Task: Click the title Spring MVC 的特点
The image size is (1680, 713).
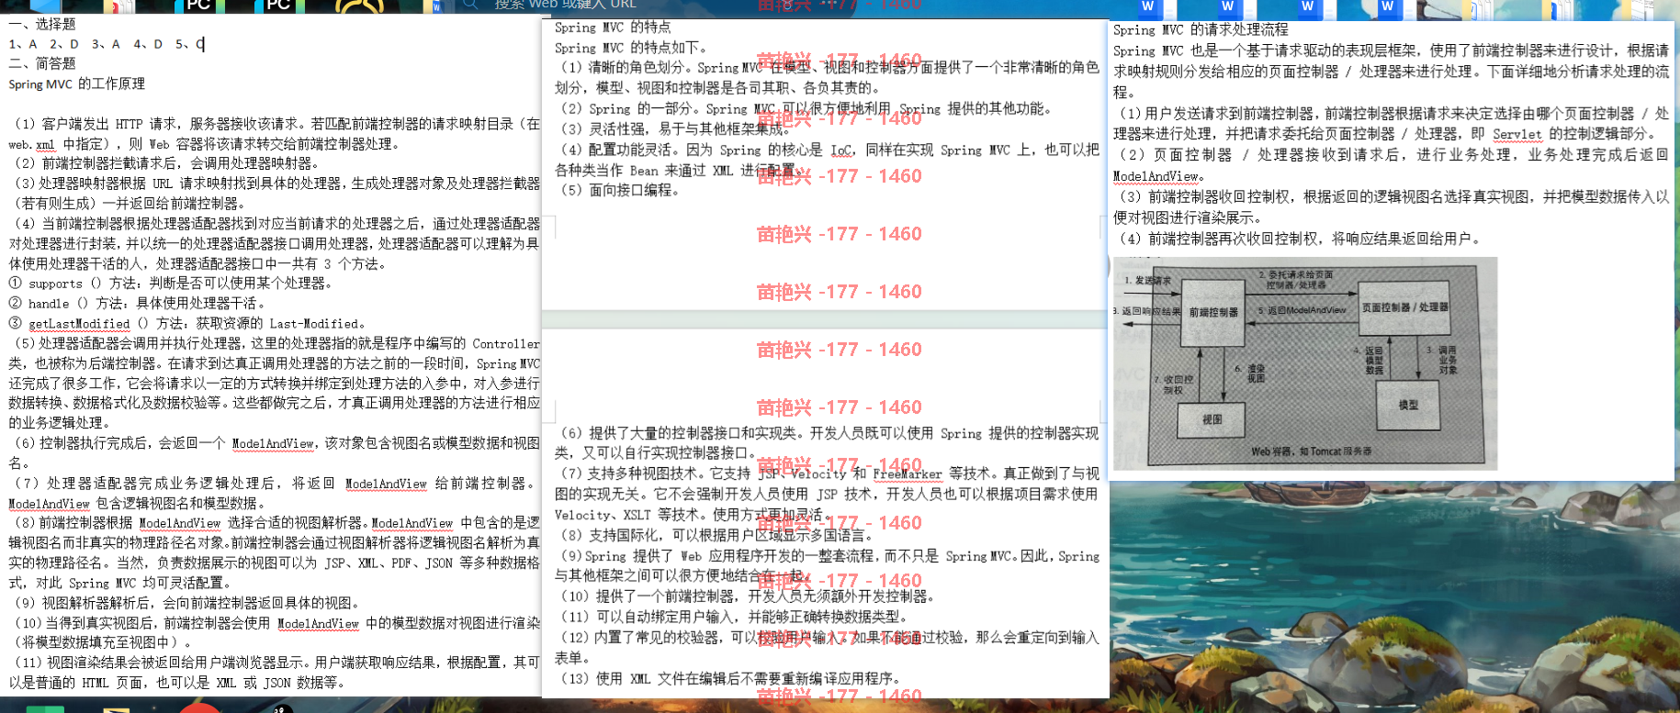Action: coord(613,28)
